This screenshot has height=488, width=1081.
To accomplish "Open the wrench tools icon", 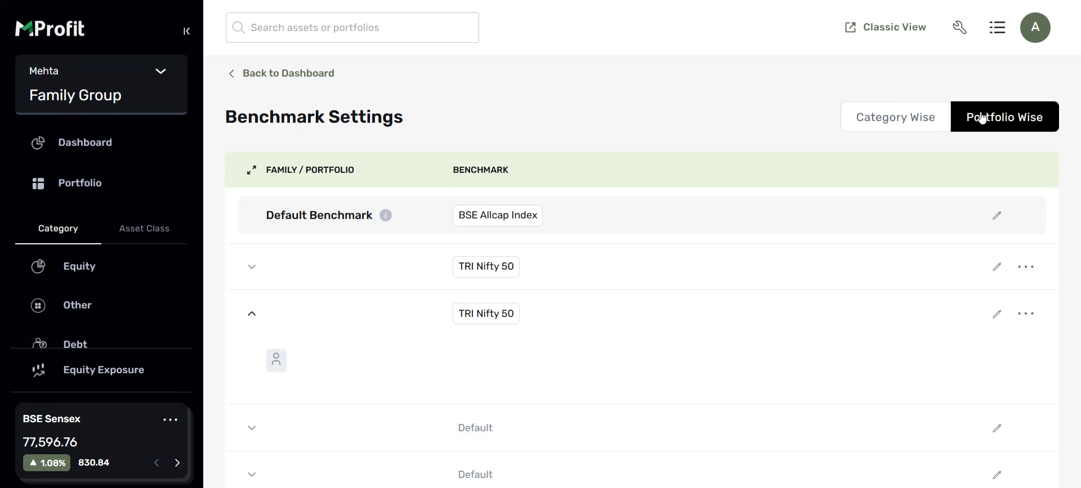I will (x=960, y=28).
